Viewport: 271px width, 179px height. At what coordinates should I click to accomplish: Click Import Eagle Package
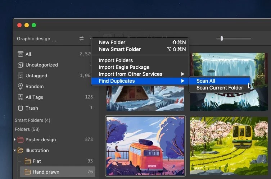[124, 67]
